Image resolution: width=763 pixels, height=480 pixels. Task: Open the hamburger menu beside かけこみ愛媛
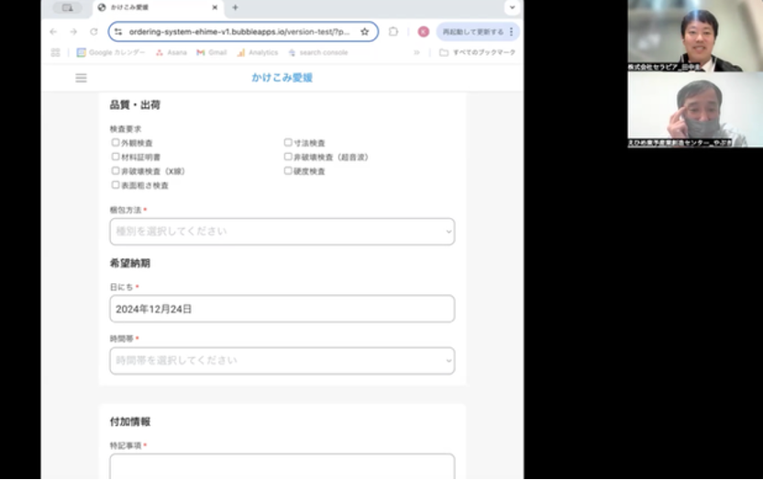[81, 78]
